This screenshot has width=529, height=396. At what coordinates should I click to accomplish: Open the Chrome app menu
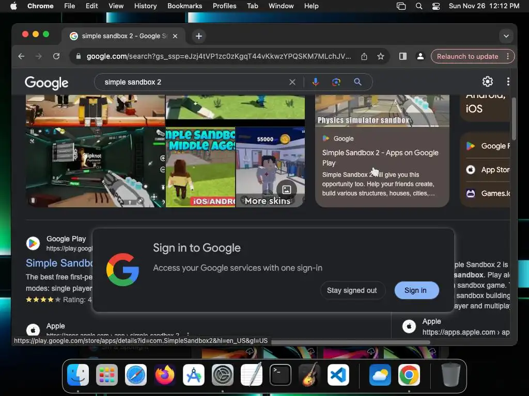point(40,6)
